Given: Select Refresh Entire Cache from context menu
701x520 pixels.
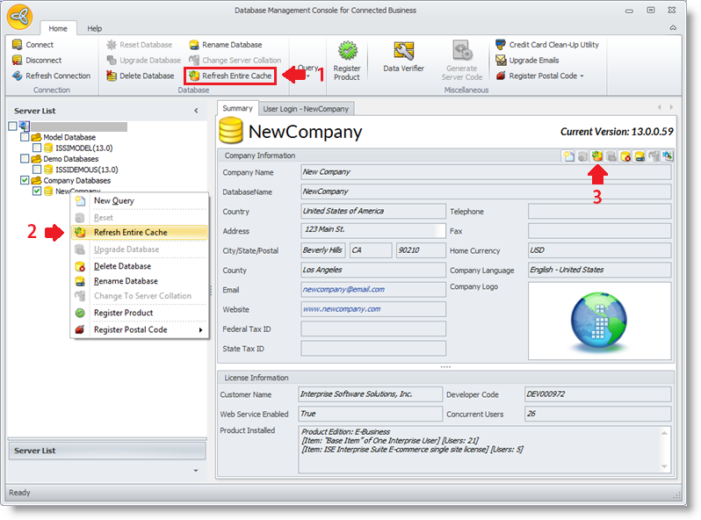Looking at the screenshot, I should click(x=130, y=233).
